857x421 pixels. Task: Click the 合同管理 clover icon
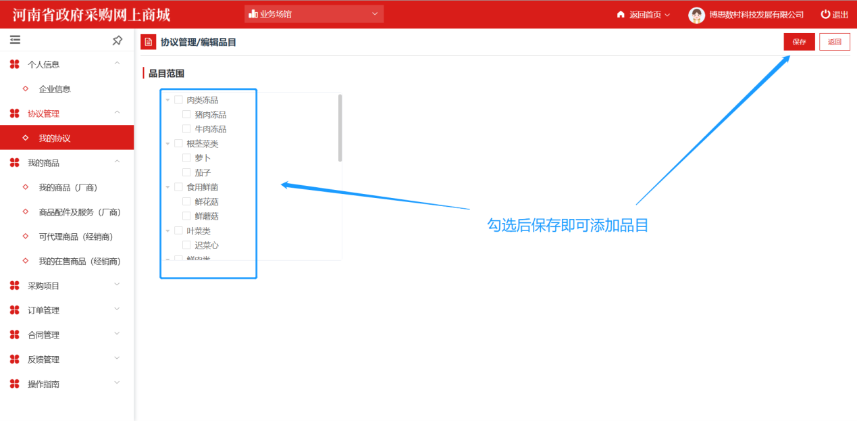[15, 335]
